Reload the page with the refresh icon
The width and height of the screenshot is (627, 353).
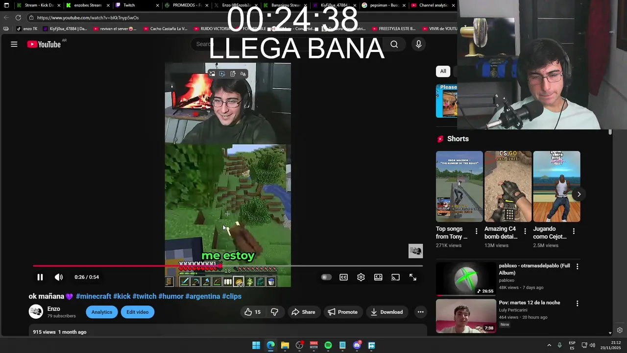[x=18, y=18]
